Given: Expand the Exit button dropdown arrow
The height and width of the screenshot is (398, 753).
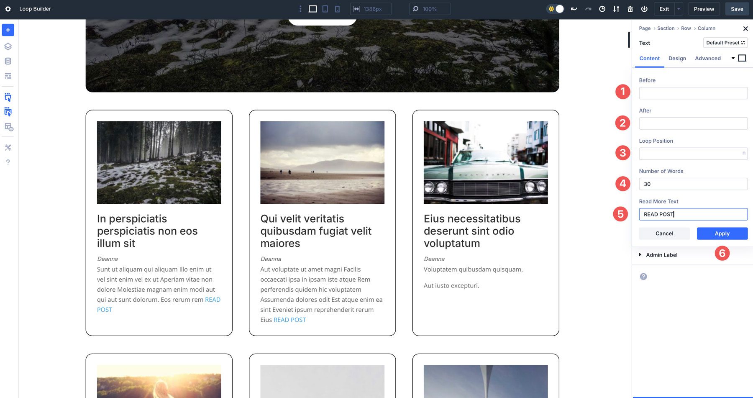Looking at the screenshot, I should [678, 8].
